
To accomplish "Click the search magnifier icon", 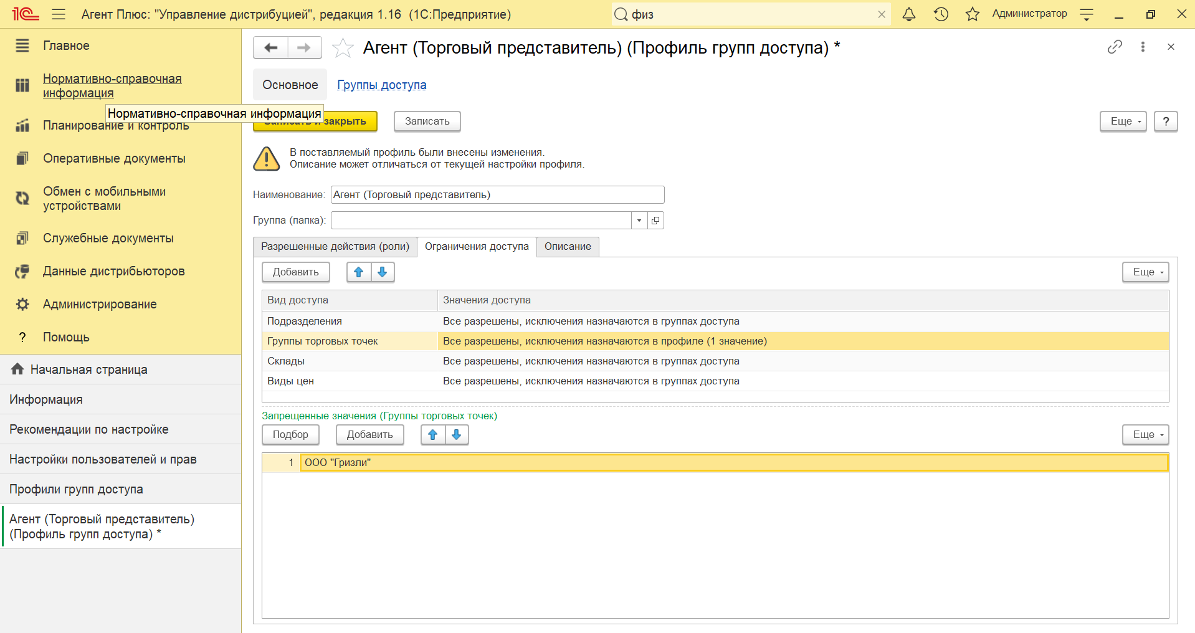I will coord(621,14).
